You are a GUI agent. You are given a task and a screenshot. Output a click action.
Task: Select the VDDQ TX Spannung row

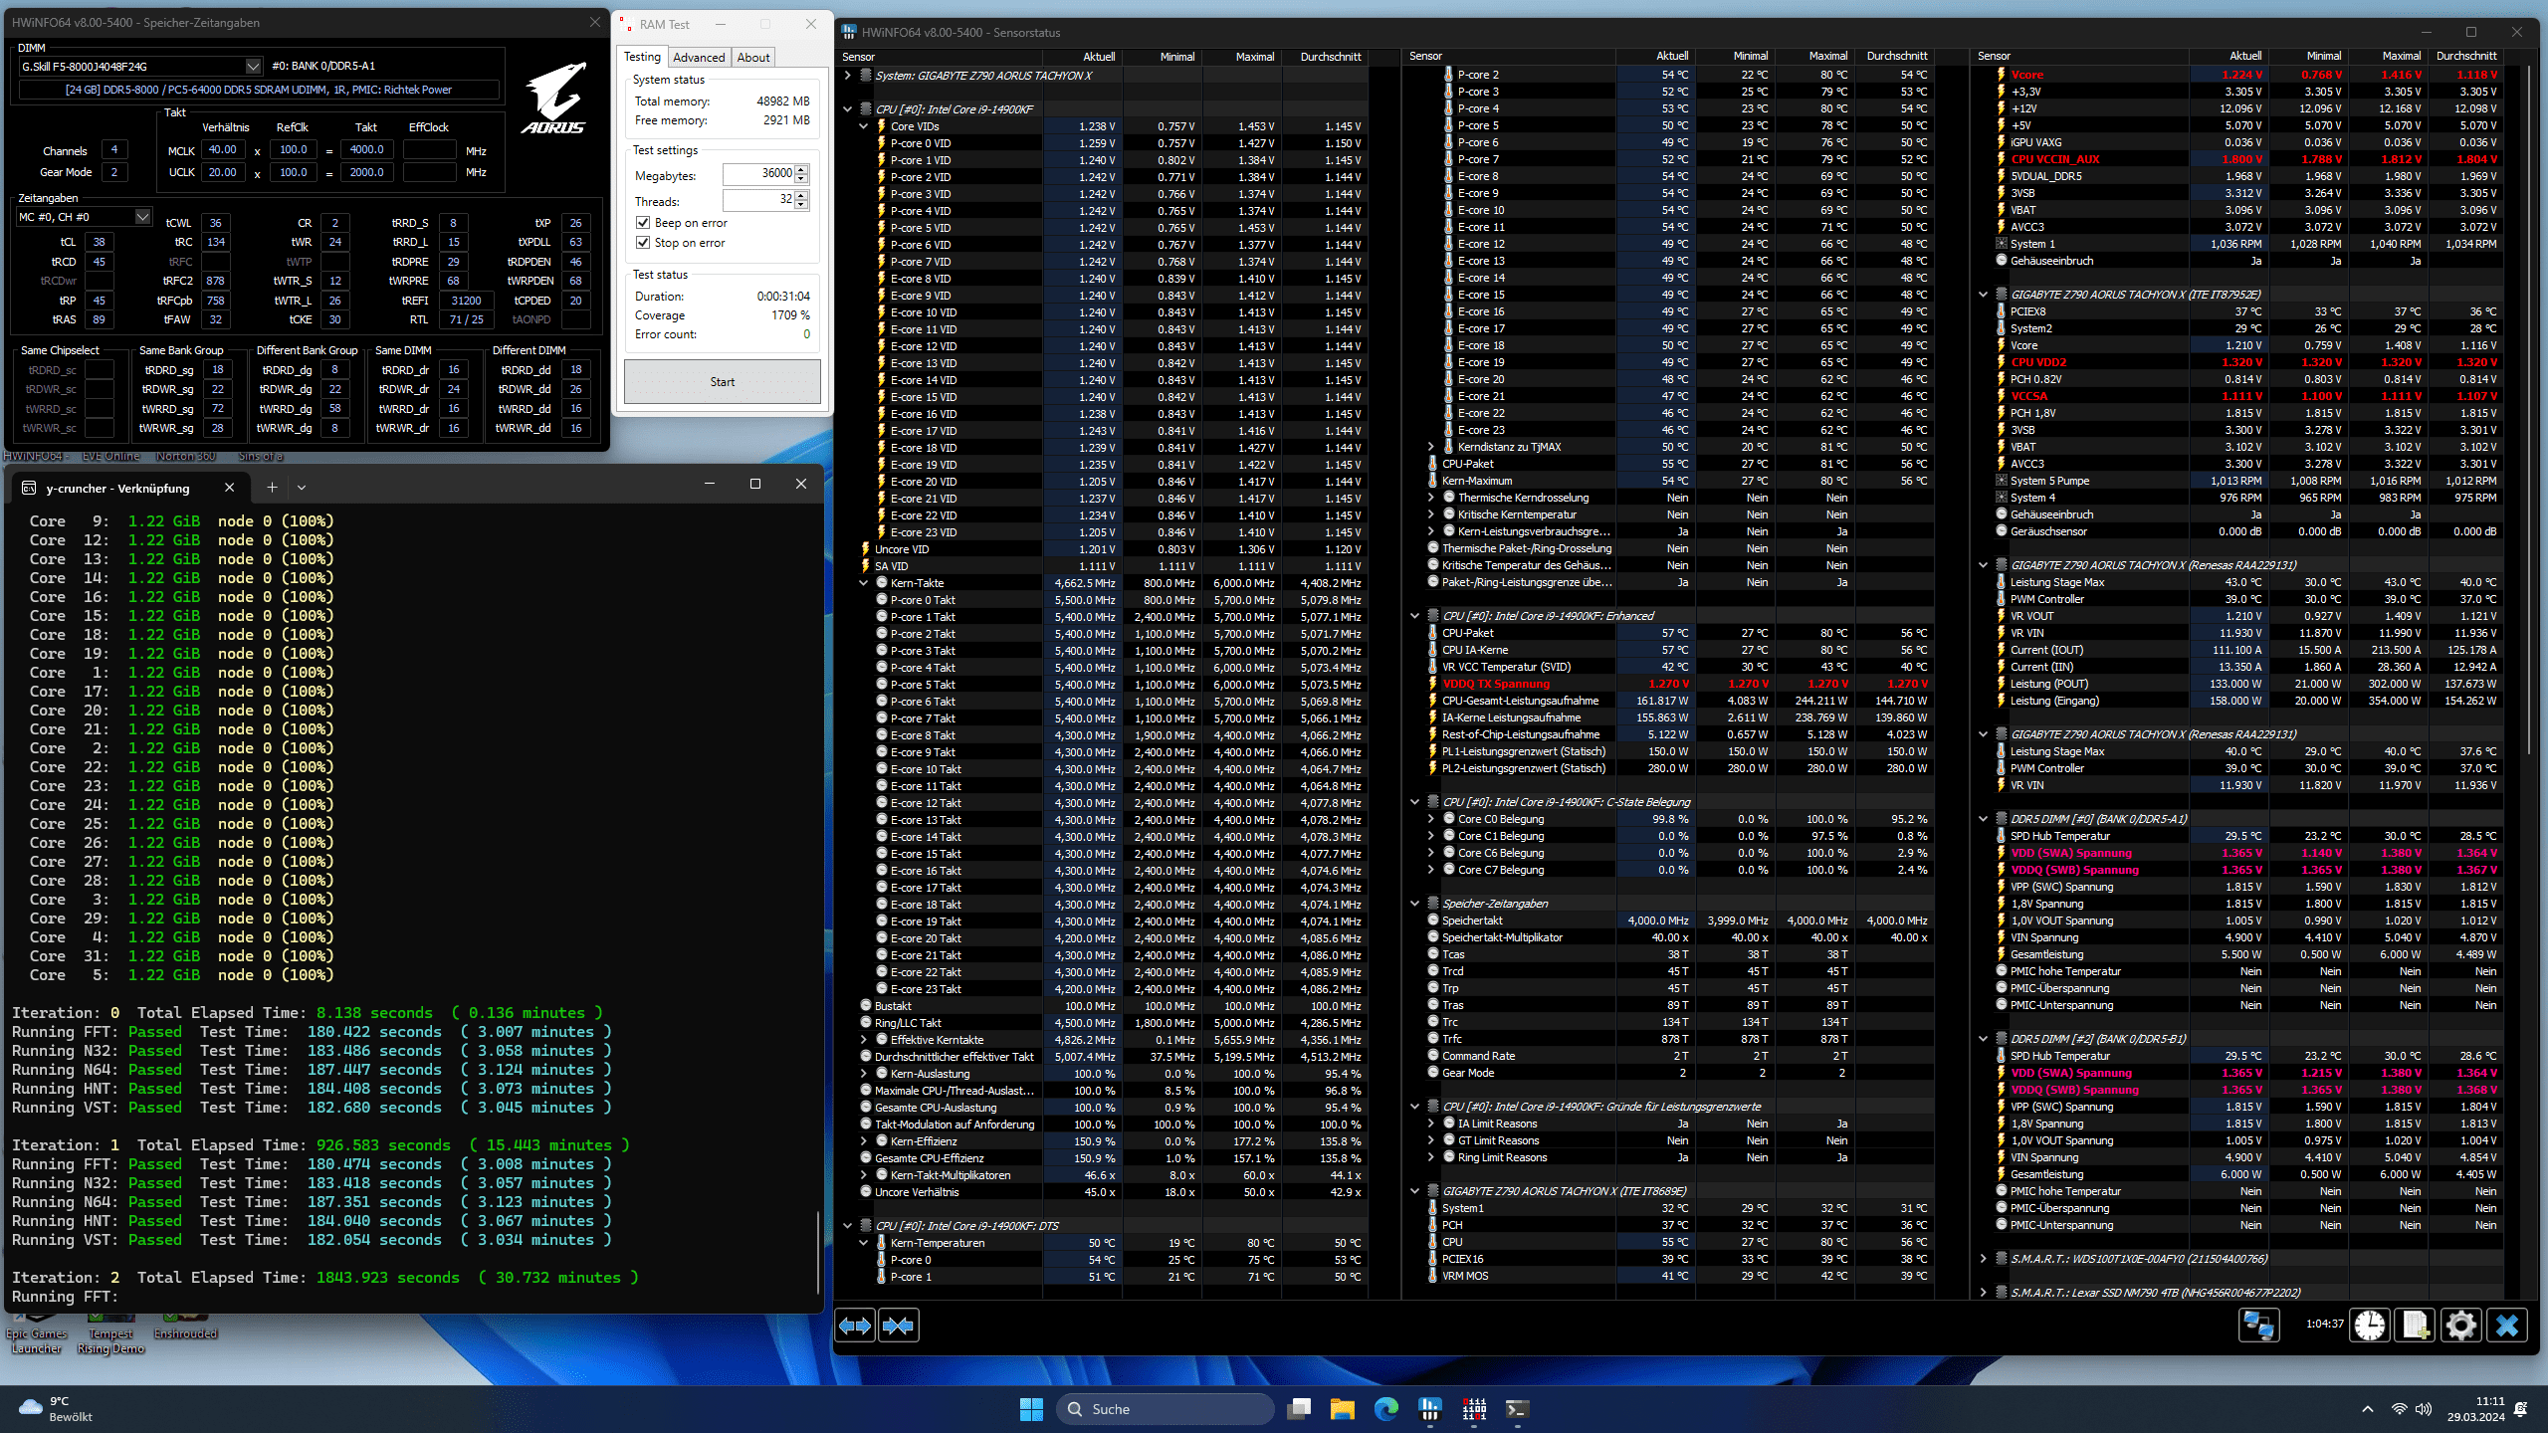pyautogui.click(x=1682, y=684)
